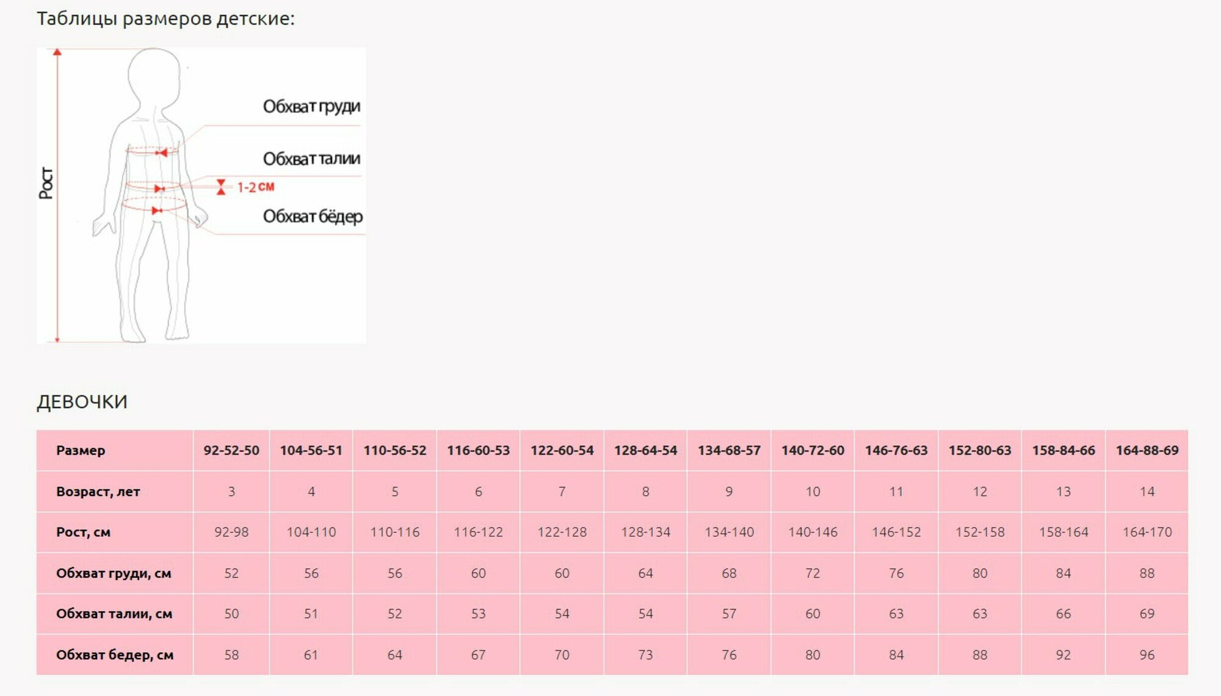
Task: Click the 'ДЕВОЧКИ' section heading
Action: coord(82,402)
